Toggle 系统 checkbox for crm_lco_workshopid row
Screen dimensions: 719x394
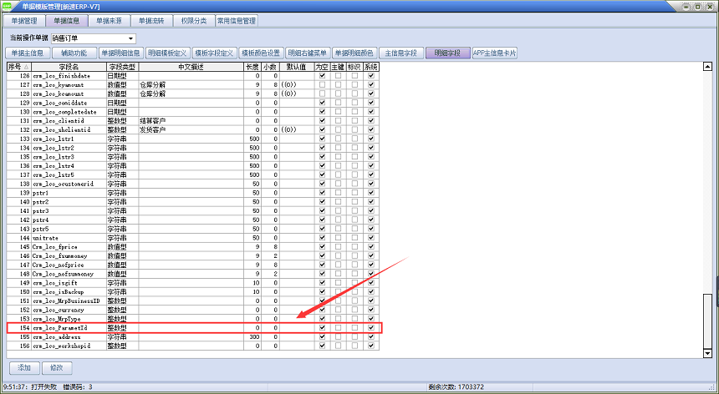tap(370, 346)
